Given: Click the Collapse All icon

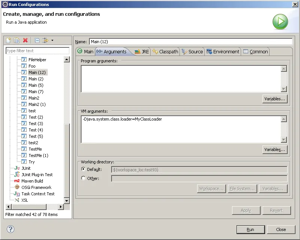Looking at the screenshot, I should (37, 41).
